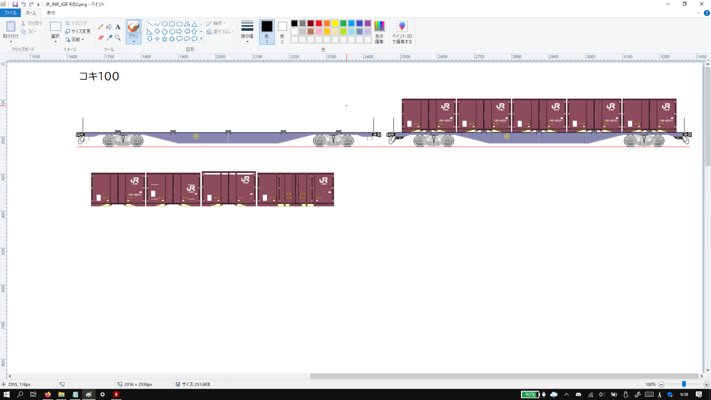Pick the Eraser tool

point(100,38)
